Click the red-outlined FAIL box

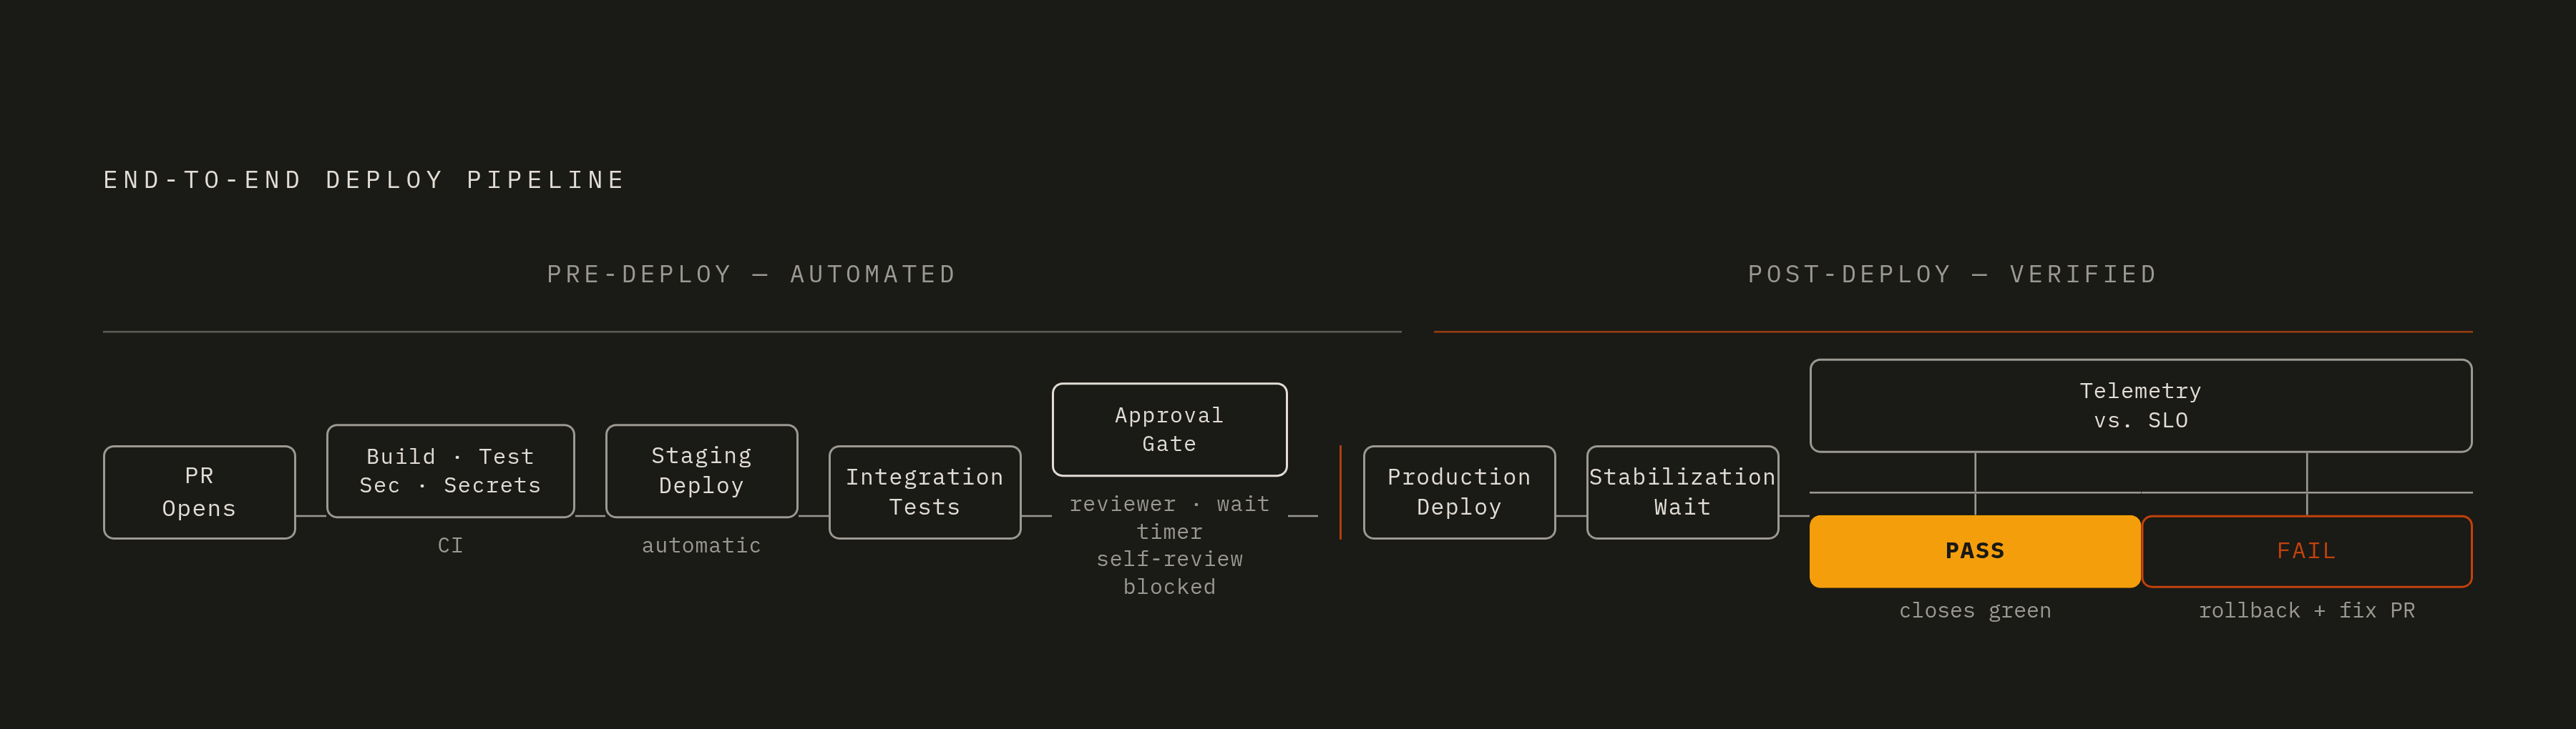click(x=2306, y=551)
